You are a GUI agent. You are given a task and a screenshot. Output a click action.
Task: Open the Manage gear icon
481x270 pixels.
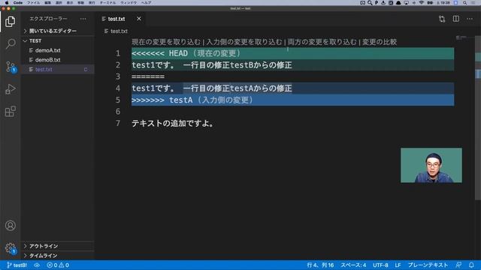pos(10,247)
